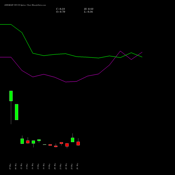Select the 08 May date label
This screenshot has height=175, width=175.
point(16,166)
